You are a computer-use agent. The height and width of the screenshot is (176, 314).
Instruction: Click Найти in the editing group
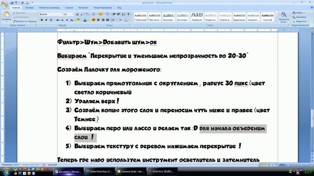click(299, 13)
